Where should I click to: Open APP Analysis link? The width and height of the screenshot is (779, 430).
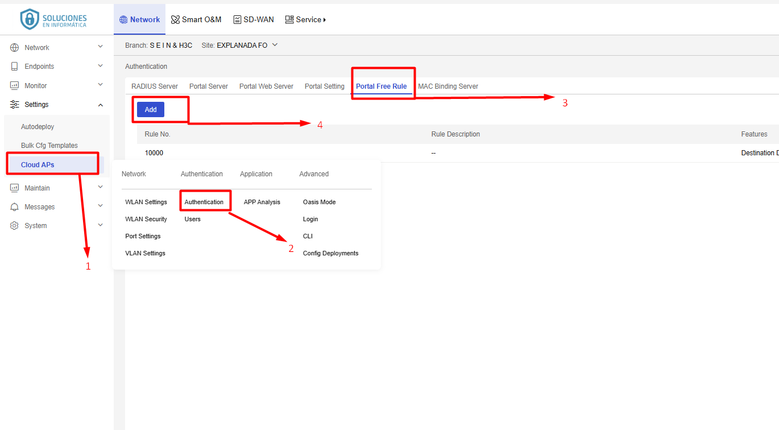[x=262, y=202]
